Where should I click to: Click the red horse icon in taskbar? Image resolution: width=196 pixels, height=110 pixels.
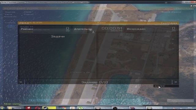point(28,108)
